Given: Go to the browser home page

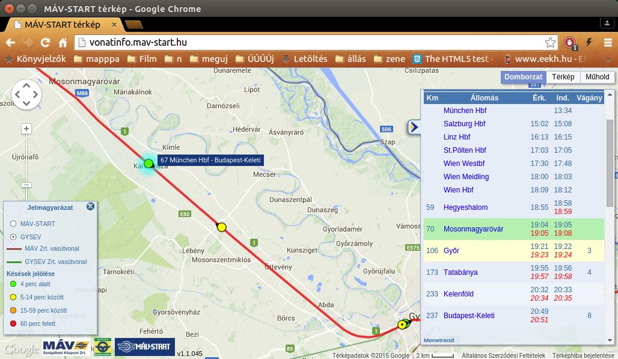Looking at the screenshot, I should click(x=63, y=42).
